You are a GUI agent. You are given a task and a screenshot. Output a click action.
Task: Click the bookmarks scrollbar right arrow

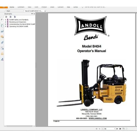click(34, 126)
